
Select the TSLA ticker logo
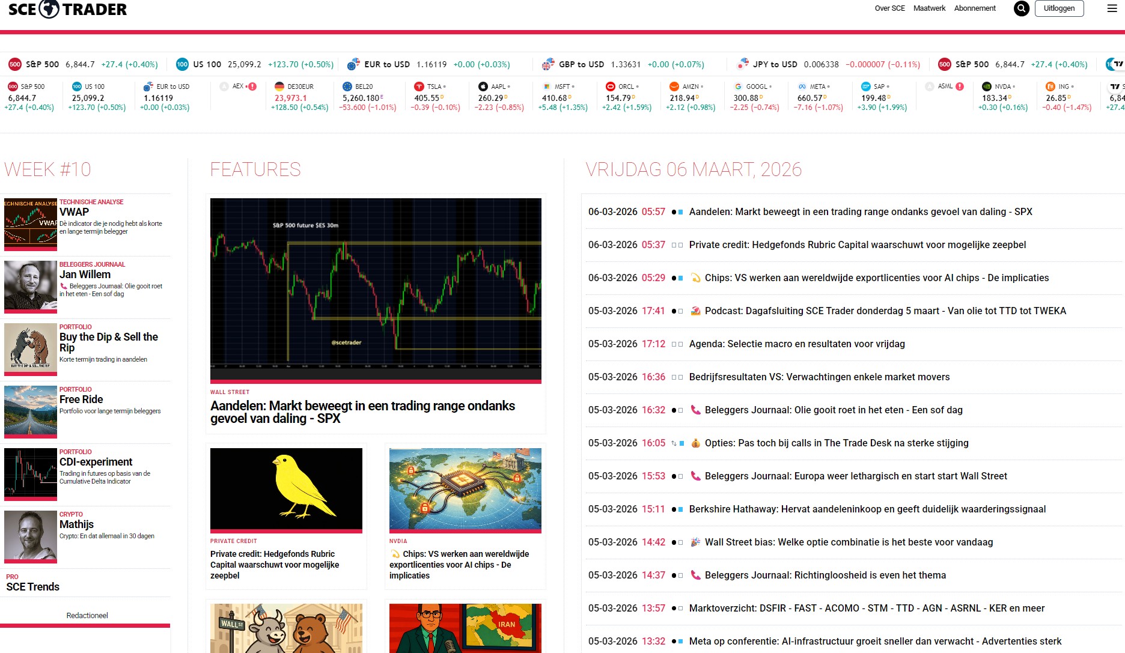[419, 87]
